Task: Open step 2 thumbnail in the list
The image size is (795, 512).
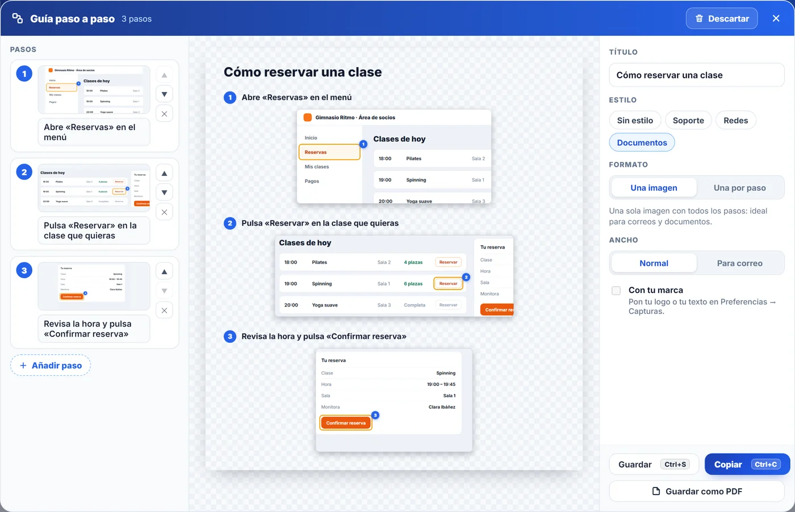Action: [x=94, y=188]
